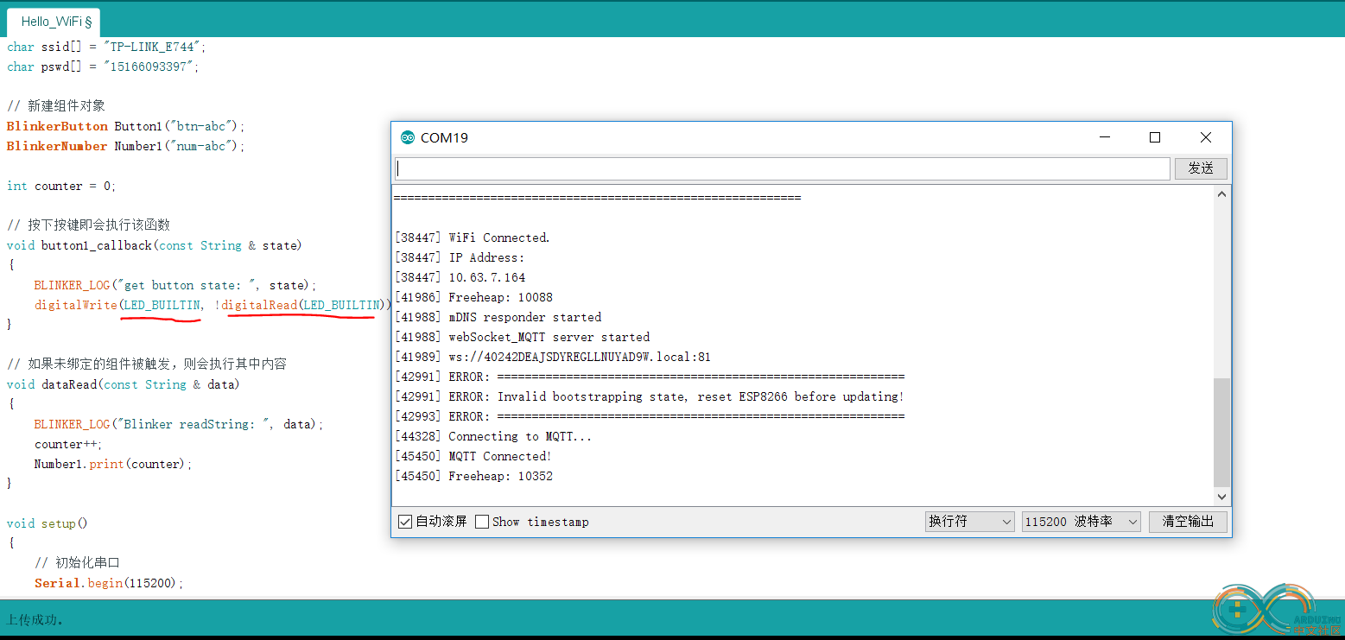
Task: Close the COM19 serial monitor window
Action: point(1206,137)
